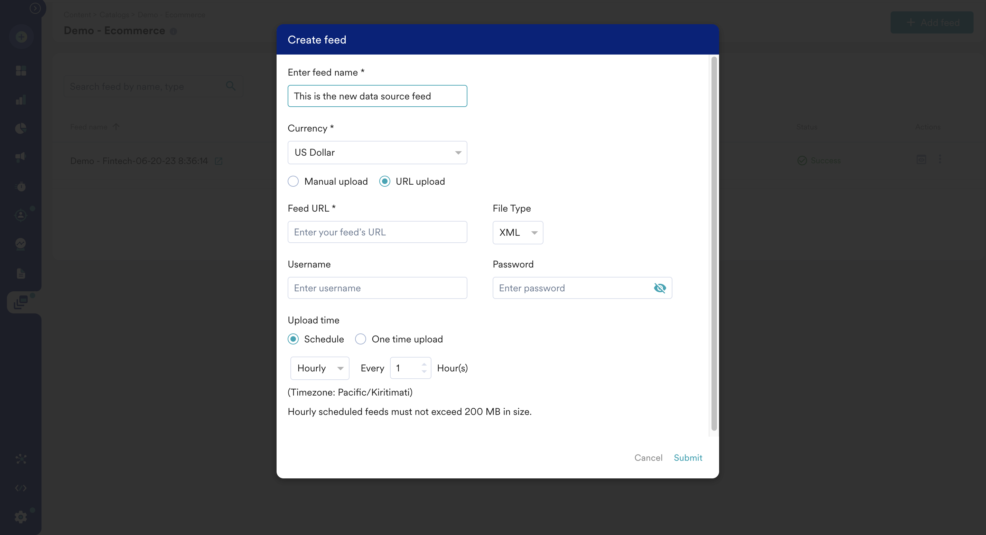Toggle password visibility eye icon
Screen dimensions: 986x535
tap(660, 288)
